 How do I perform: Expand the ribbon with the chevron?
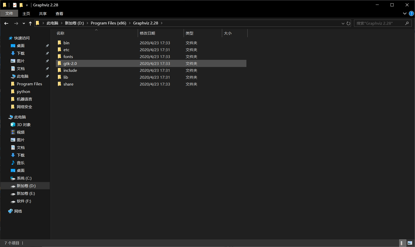pos(405,13)
